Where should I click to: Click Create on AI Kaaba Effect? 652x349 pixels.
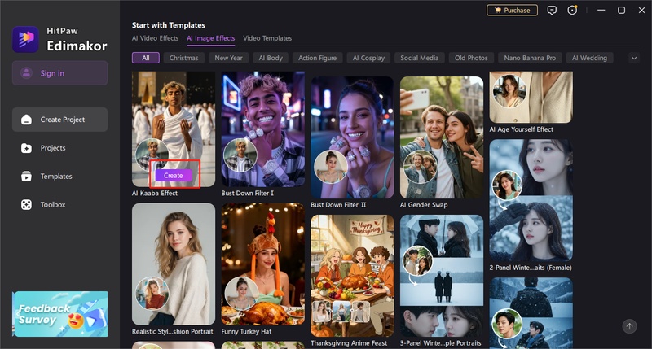click(174, 176)
